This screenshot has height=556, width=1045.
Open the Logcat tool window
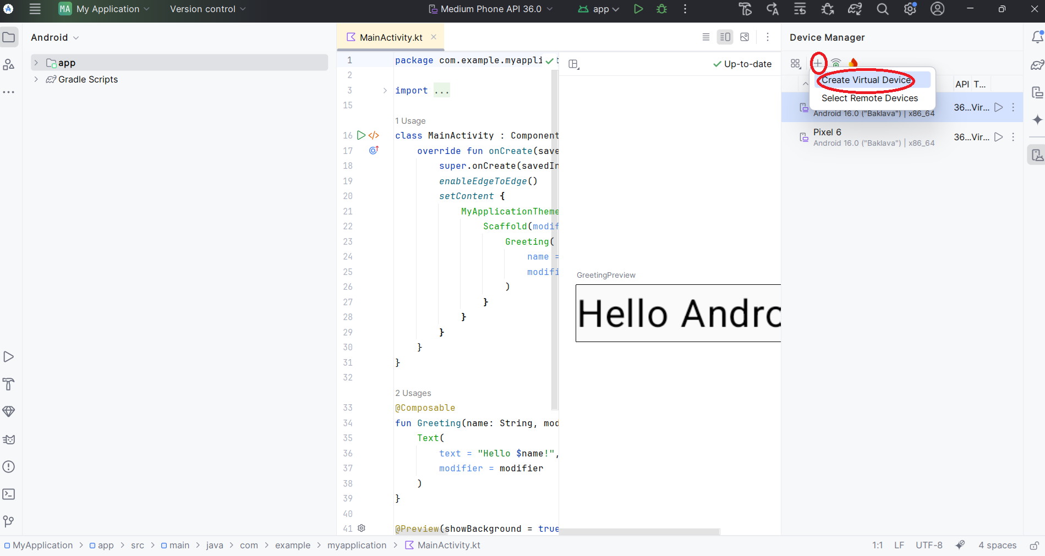[9, 439]
